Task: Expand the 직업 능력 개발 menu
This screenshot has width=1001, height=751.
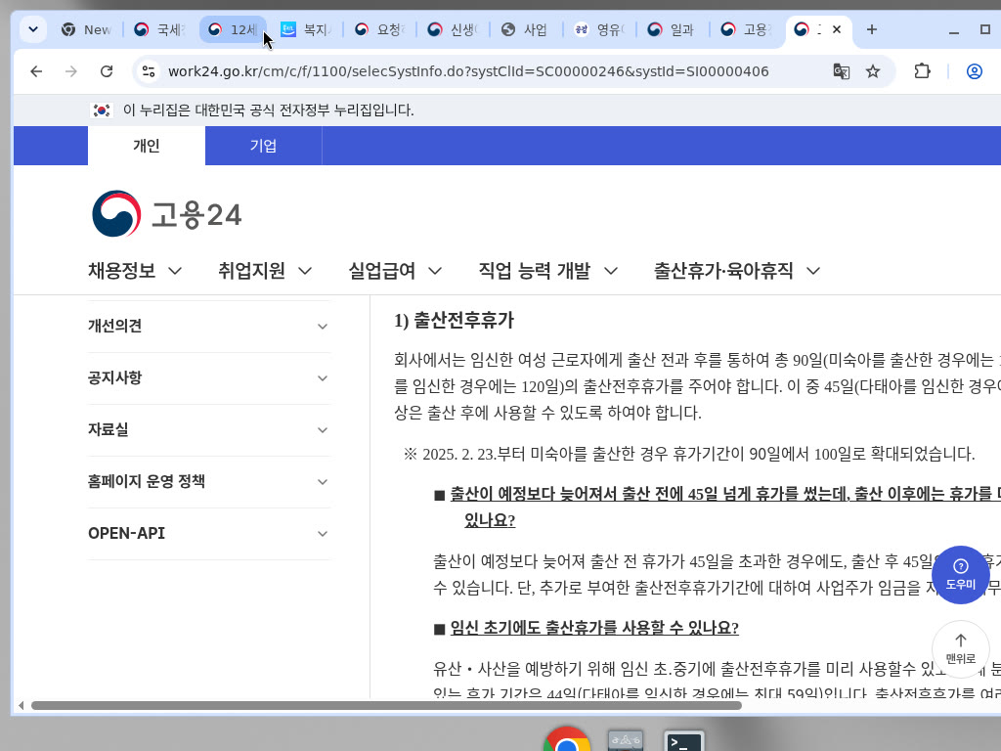Action: click(548, 271)
